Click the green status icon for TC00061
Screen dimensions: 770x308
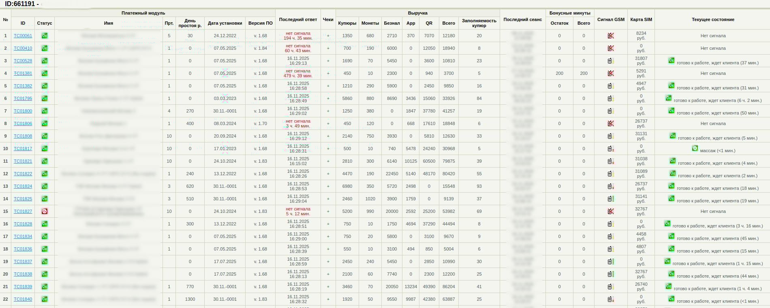click(45, 36)
